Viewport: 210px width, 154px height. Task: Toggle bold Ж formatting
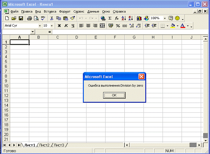[x=59, y=26]
